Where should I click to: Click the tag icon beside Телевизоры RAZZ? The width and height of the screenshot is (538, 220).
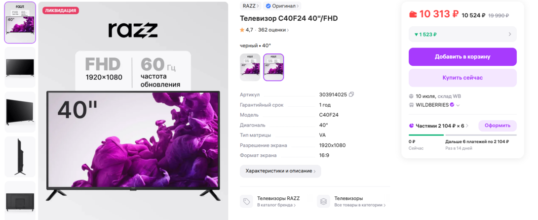(246, 201)
